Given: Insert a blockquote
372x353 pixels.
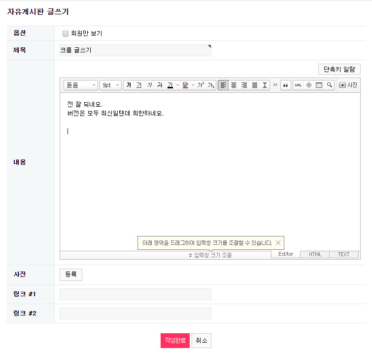Looking at the screenshot, I should point(285,85).
